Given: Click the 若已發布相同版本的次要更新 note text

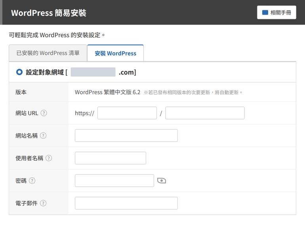Looking at the screenshot, I should tap(193, 93).
